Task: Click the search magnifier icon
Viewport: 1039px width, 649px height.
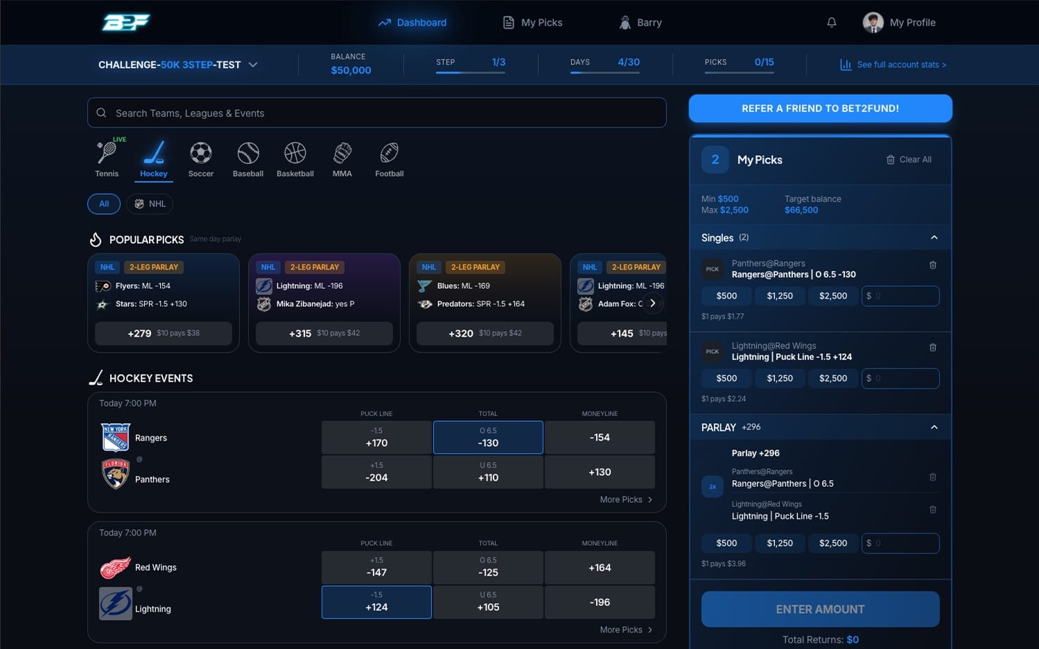Action: click(101, 113)
